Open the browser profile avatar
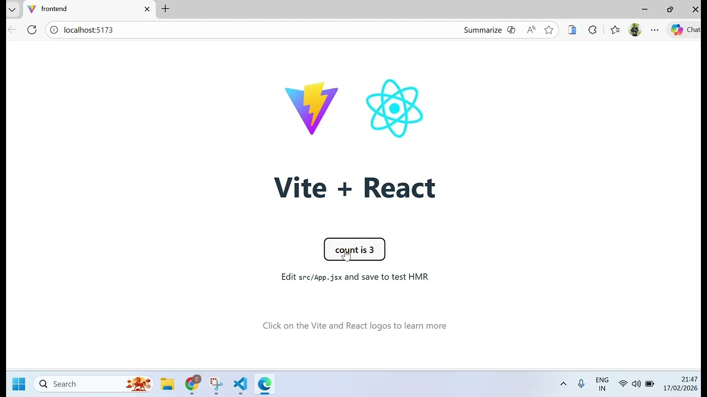Screen dimensions: 707x397 pos(635,30)
